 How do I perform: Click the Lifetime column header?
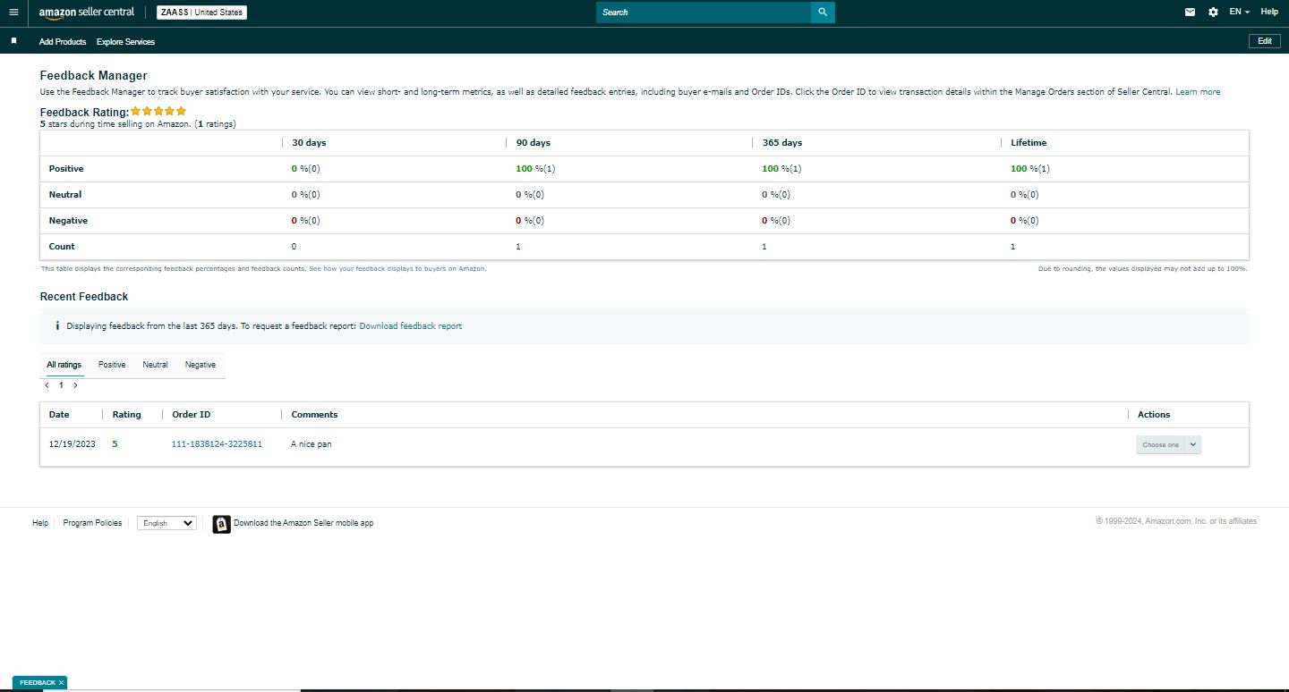point(1029,143)
